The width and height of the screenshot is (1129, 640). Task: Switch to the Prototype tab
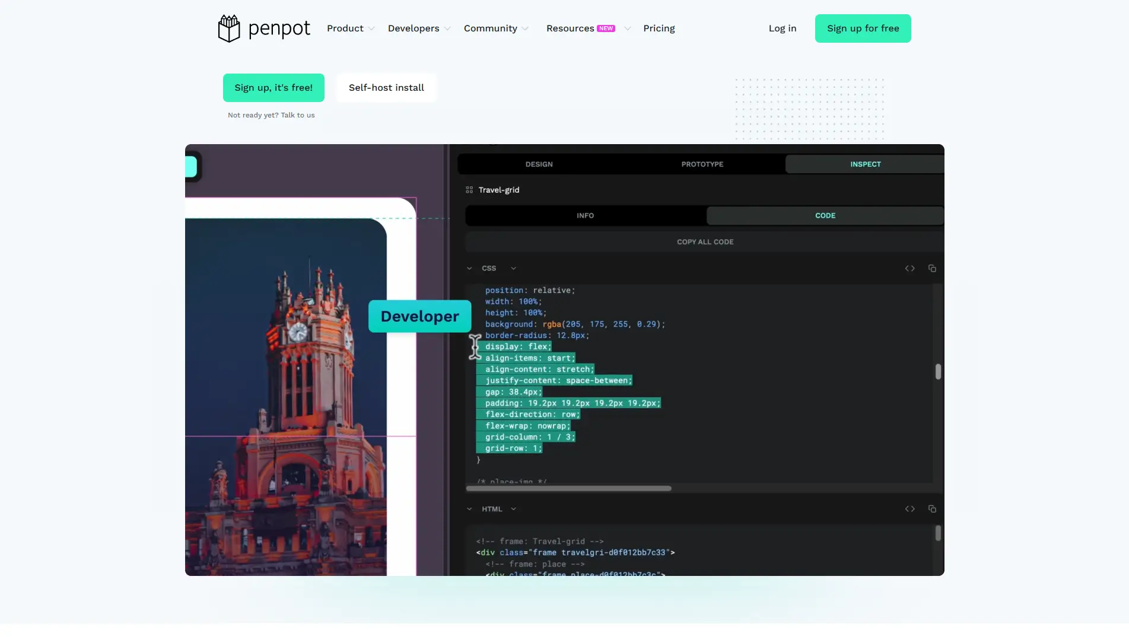[x=702, y=164]
